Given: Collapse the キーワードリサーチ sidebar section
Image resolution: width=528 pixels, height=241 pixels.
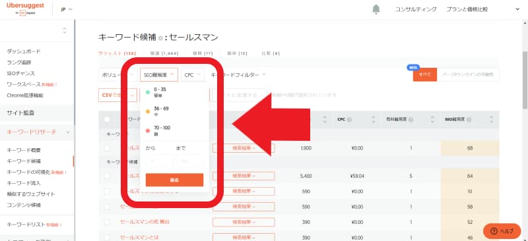Looking at the screenshot, I should pos(68,132).
